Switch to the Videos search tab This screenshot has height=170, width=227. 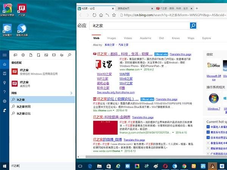click(x=128, y=38)
